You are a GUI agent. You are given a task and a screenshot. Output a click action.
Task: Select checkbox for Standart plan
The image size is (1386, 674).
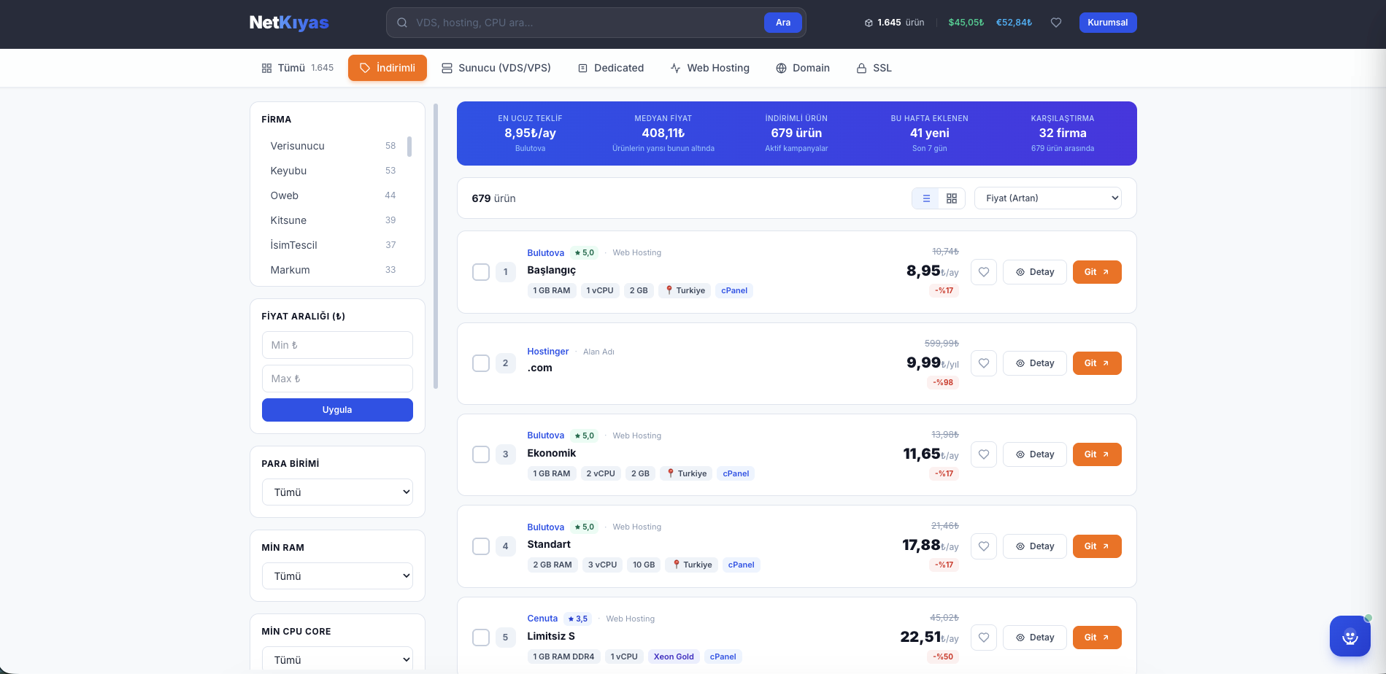coord(481,546)
